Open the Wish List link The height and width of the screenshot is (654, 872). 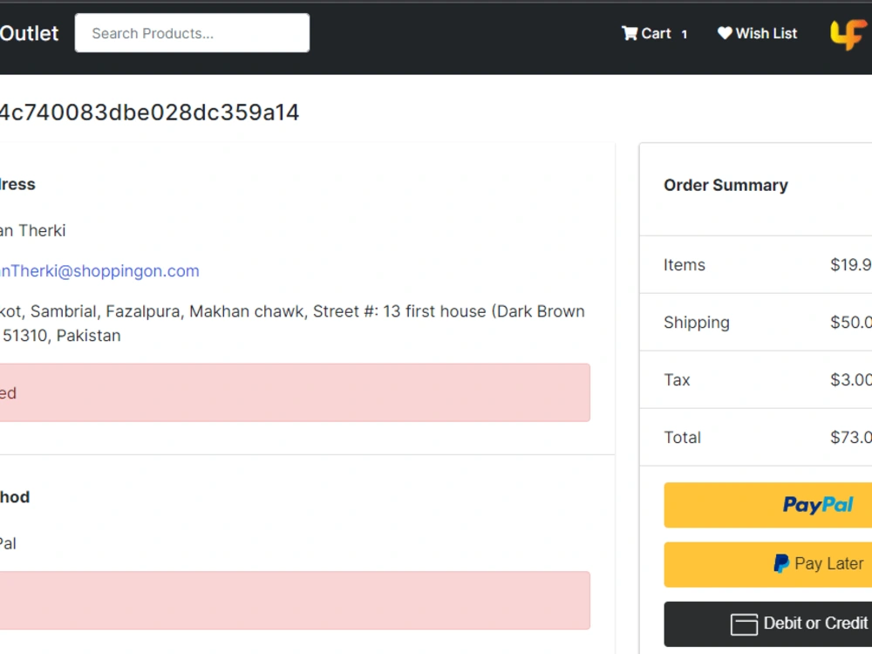click(x=758, y=33)
